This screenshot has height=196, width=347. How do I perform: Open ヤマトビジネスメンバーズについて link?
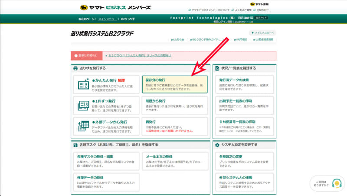[x=209, y=10]
